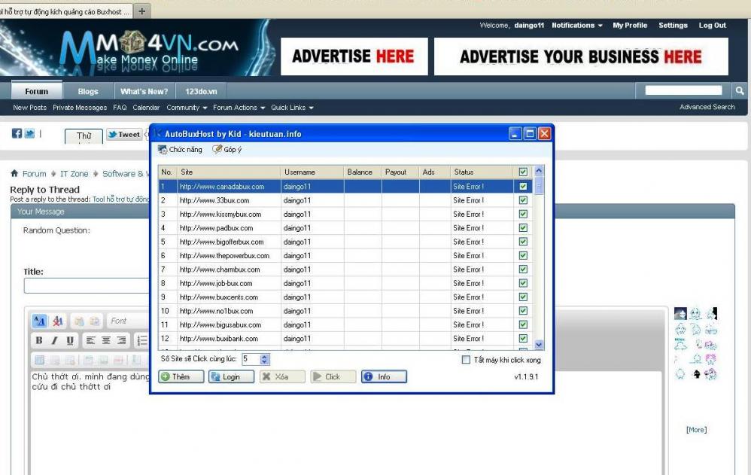This screenshot has width=751, height=475.
Task: Click the Advanced Search link
Action: pyautogui.click(x=707, y=107)
